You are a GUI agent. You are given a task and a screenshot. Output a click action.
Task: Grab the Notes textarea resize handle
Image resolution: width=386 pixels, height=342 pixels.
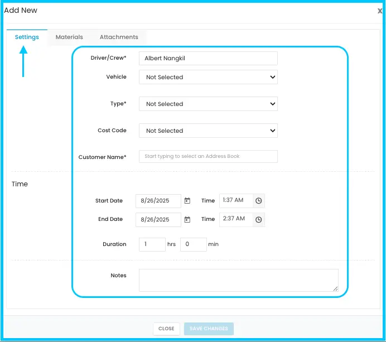tap(336, 289)
